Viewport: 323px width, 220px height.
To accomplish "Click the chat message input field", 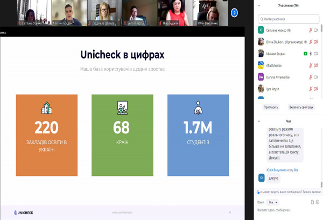I will (289, 210).
